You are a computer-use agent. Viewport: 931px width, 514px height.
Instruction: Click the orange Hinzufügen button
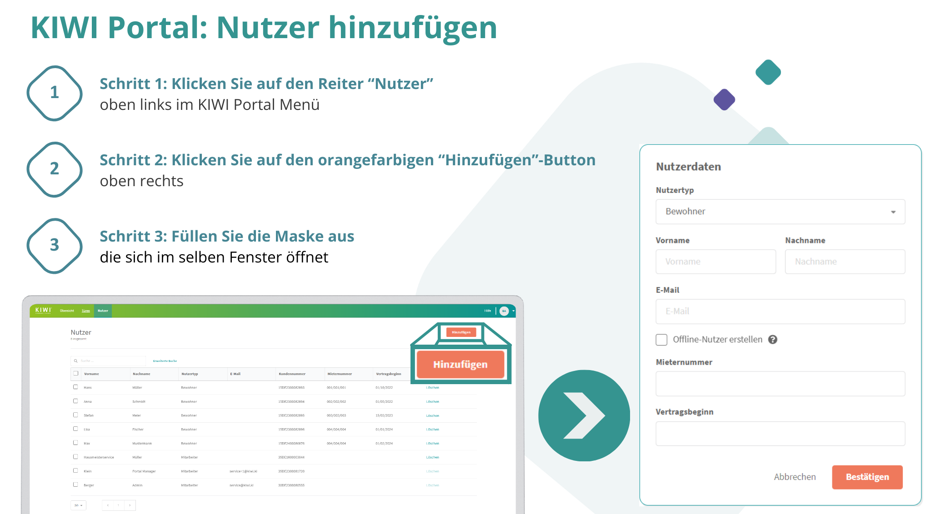point(461,363)
